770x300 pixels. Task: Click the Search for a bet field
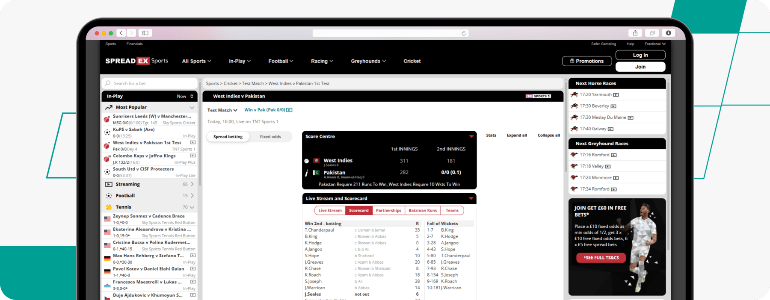tap(149, 83)
